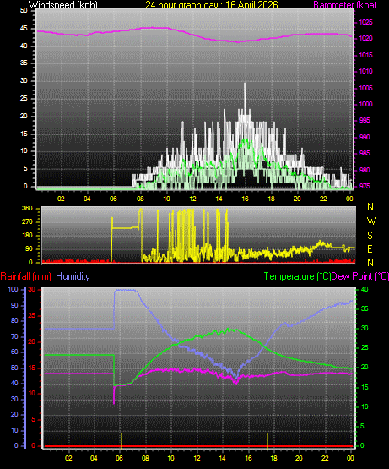
Task: Click the 45 windspeed axis value
Action: coord(24,29)
